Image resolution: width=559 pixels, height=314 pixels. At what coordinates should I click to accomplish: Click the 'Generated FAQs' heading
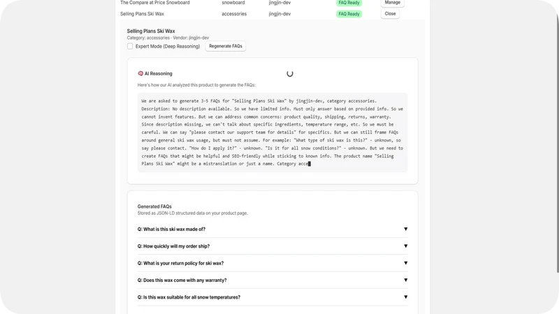pyautogui.click(x=154, y=207)
